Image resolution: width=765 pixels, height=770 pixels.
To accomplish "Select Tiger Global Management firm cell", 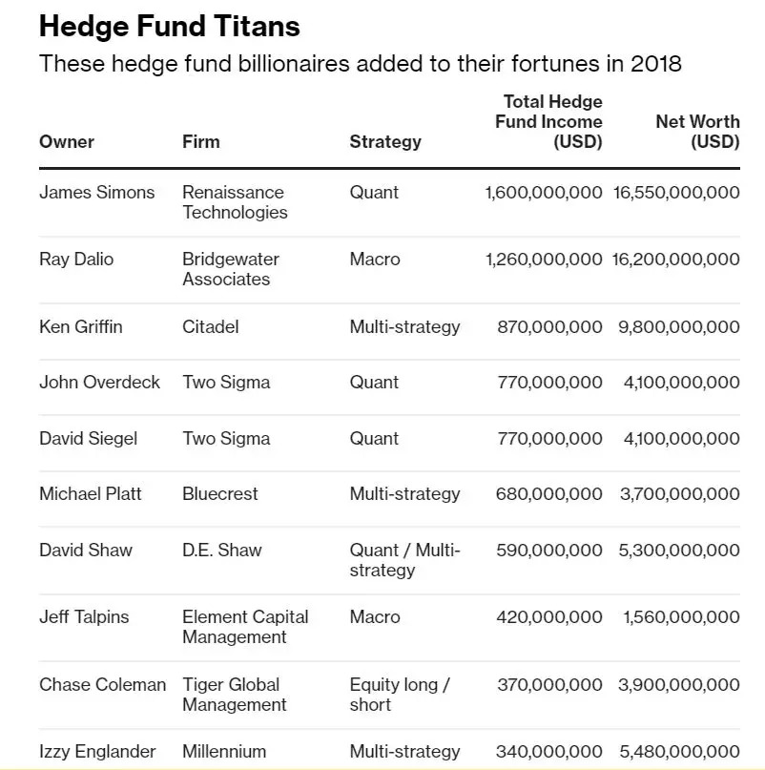I will 235,695.
